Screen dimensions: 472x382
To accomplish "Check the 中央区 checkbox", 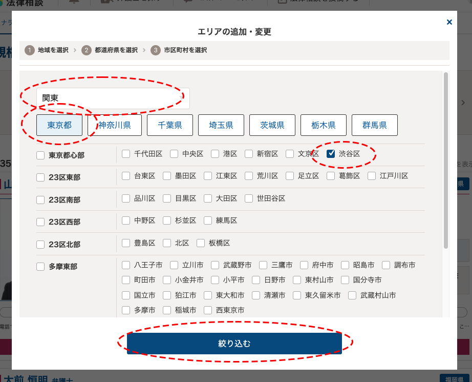I will click(x=174, y=154).
